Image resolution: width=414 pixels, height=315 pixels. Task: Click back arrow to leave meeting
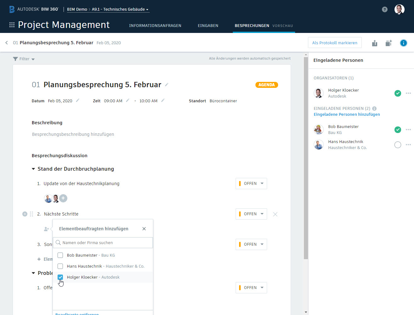click(x=7, y=43)
